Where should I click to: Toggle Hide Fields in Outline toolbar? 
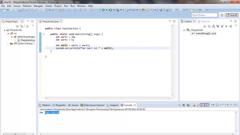pyautogui.click(x=217, y=26)
